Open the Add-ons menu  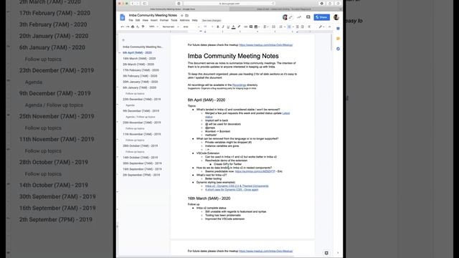(185, 21)
